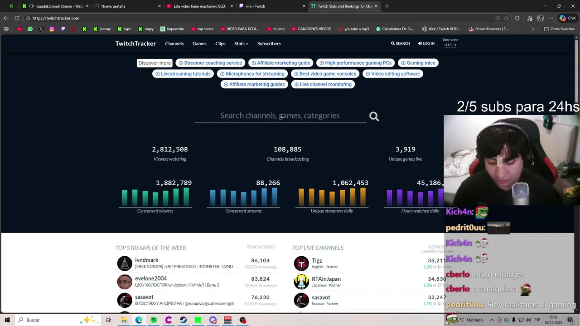Open Livestreaming tutorials link

[183, 74]
